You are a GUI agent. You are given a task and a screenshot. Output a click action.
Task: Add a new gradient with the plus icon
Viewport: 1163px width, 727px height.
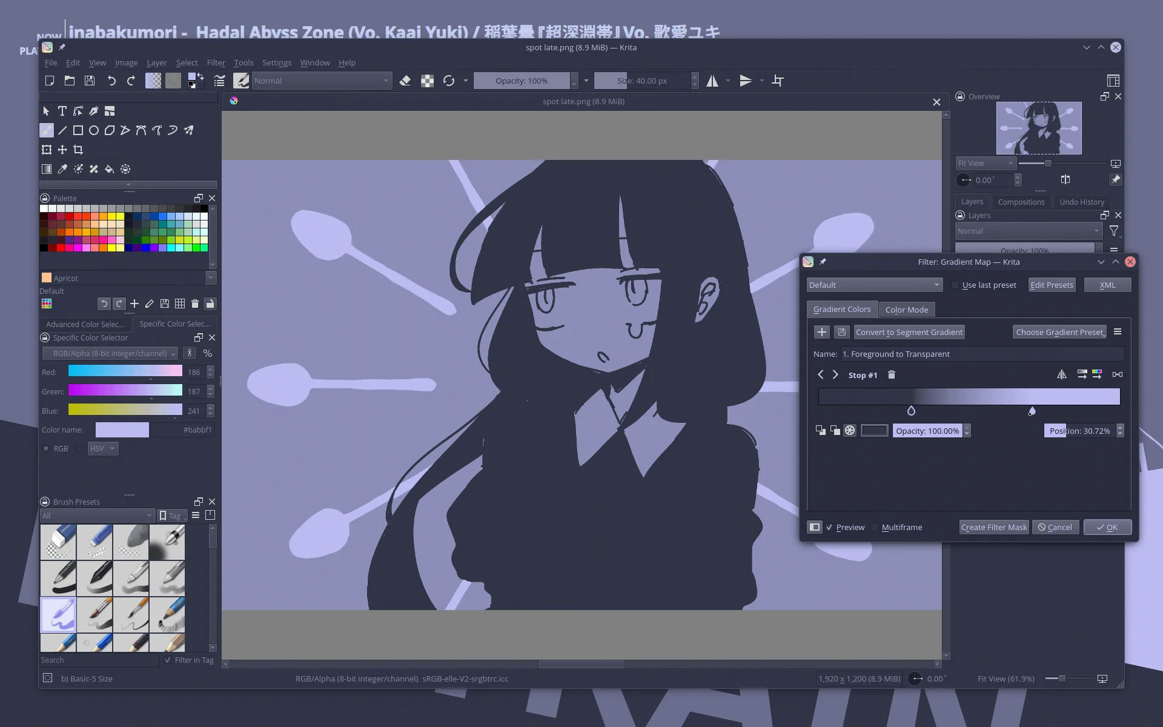tap(821, 332)
